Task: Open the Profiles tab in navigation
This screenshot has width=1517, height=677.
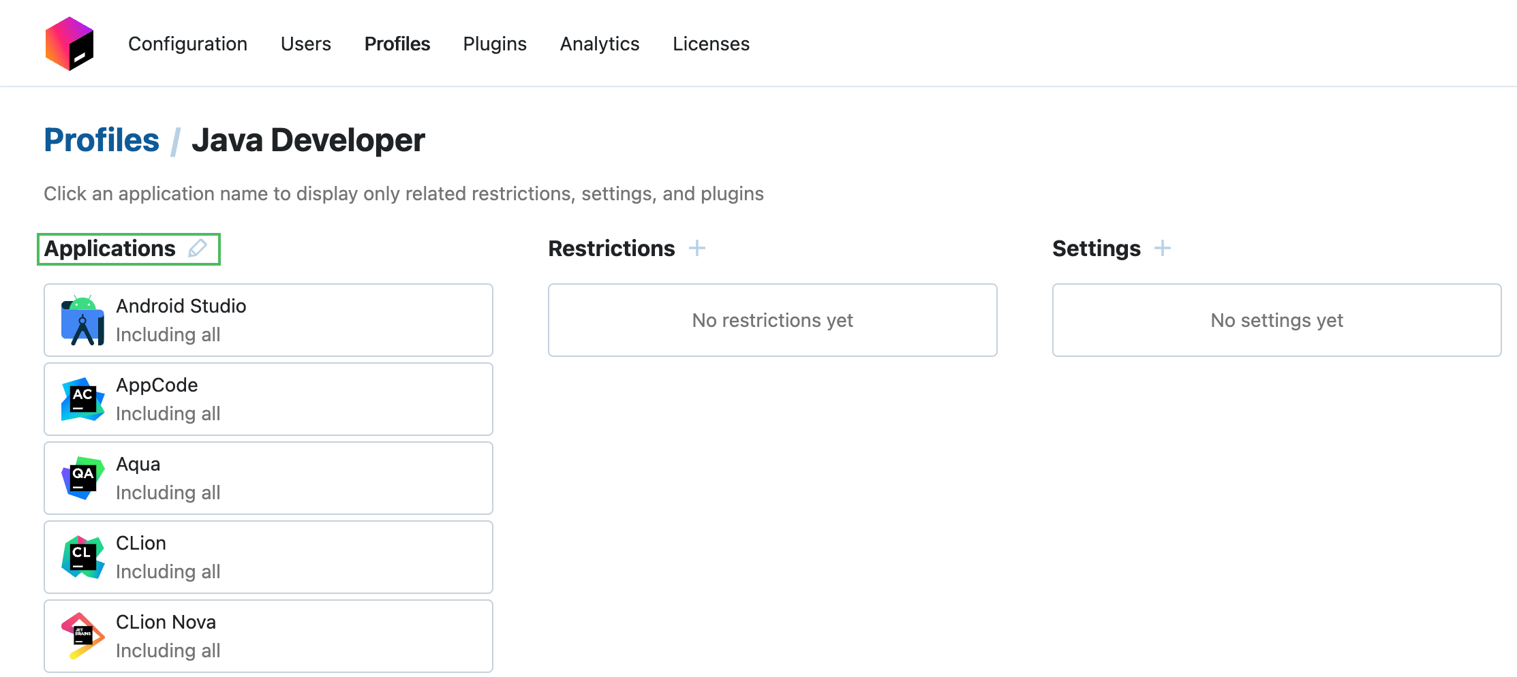Action: [x=397, y=44]
